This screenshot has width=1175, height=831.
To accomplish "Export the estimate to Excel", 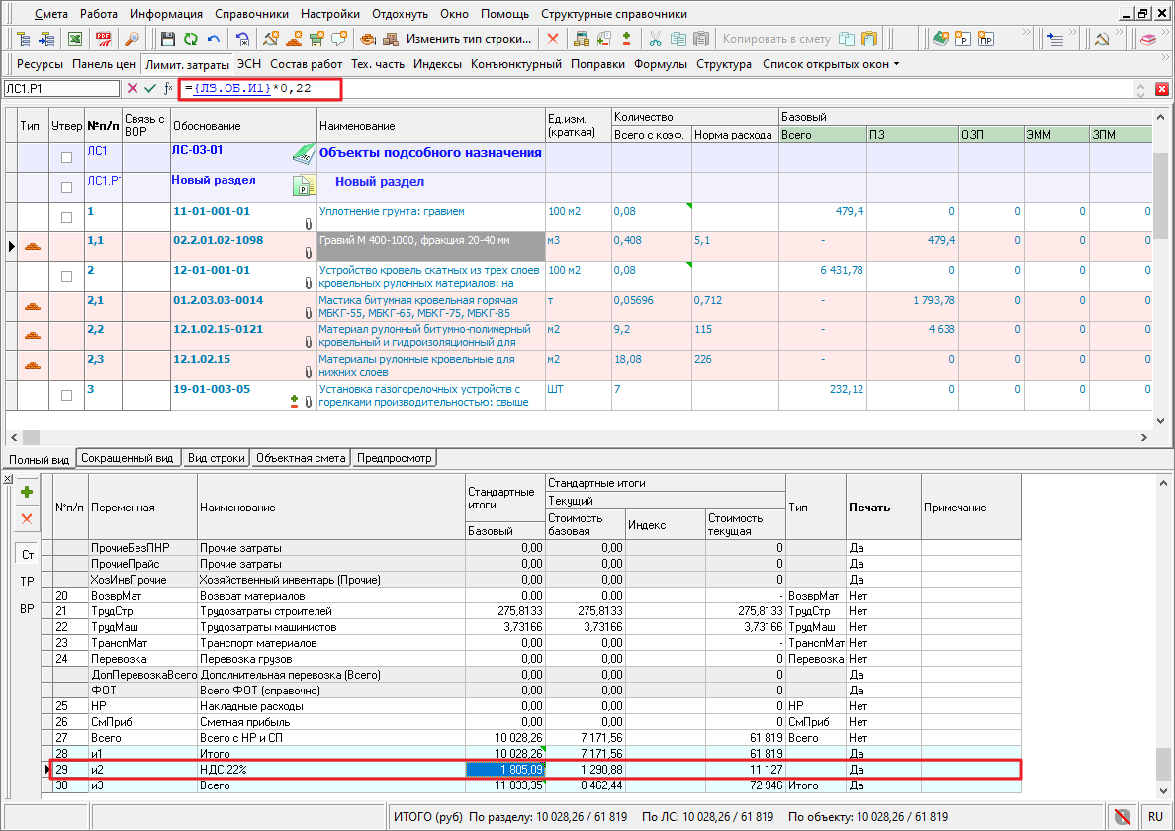I will [x=74, y=40].
